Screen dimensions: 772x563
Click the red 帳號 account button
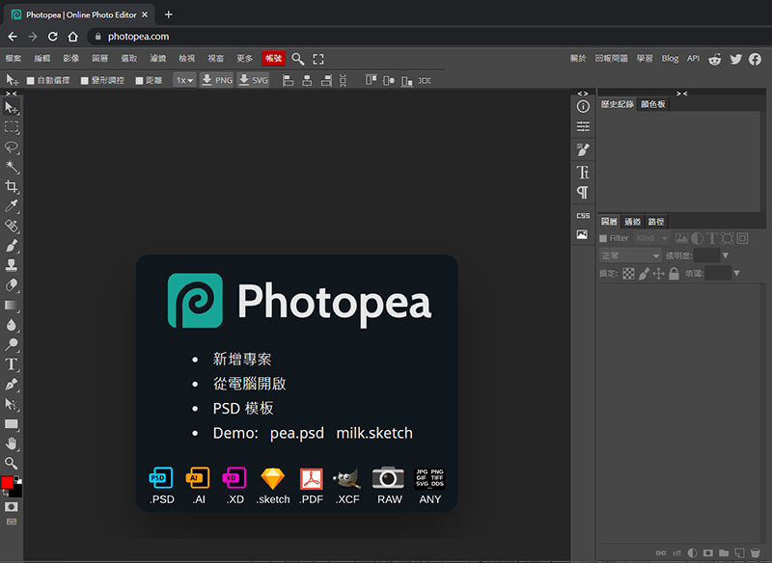click(x=274, y=59)
